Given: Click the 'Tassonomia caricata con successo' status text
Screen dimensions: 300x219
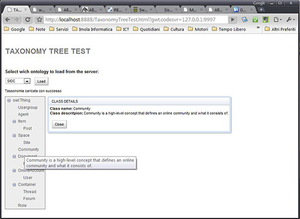Looking at the screenshot, I should coord(33,91).
